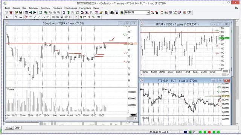Switch to the Default workspace tab

(x=9, y=128)
